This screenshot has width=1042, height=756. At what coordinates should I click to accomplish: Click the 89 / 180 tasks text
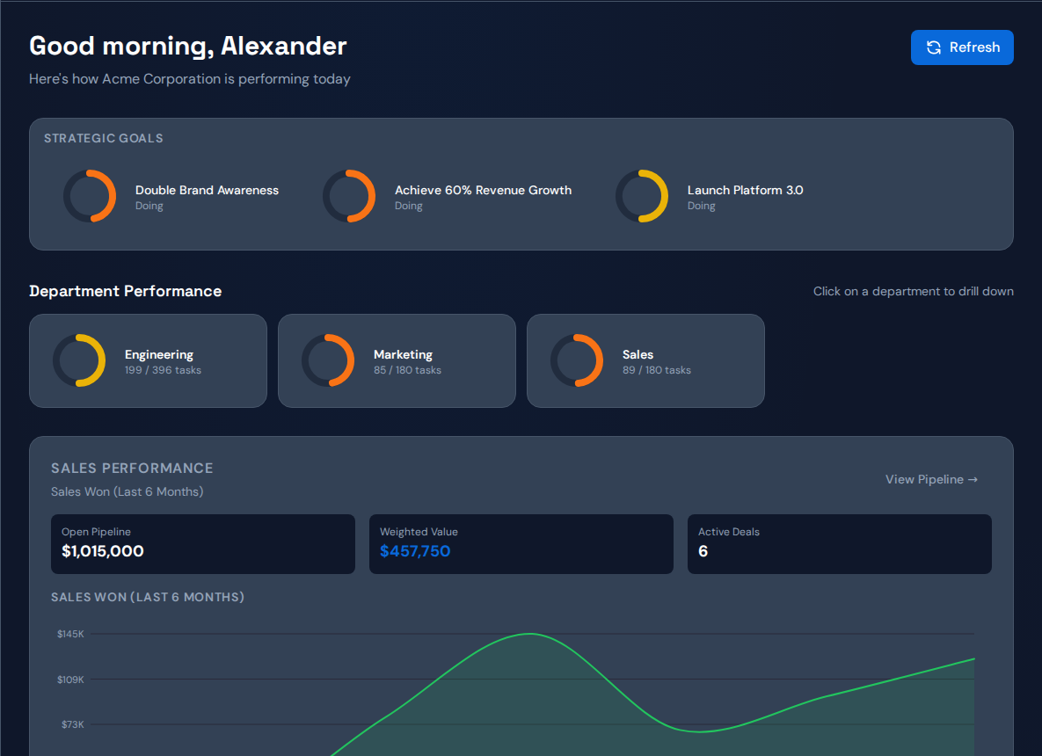click(x=657, y=370)
